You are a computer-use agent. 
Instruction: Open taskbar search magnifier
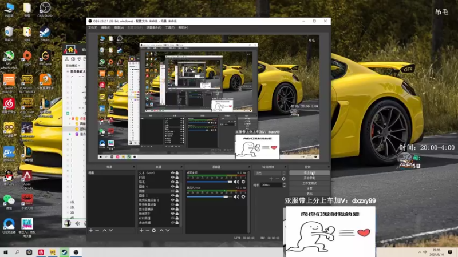[17, 252]
